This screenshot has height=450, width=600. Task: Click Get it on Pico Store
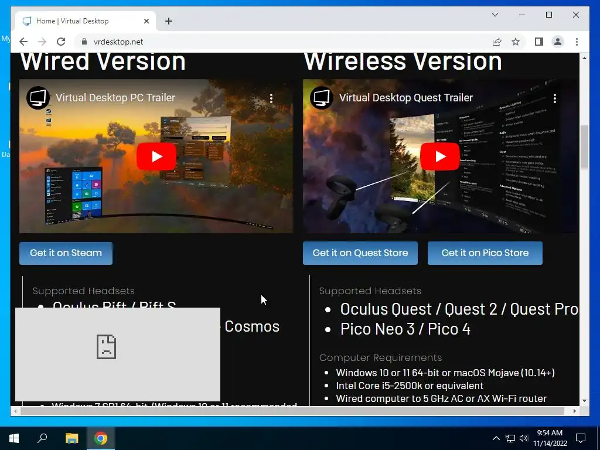pos(485,253)
